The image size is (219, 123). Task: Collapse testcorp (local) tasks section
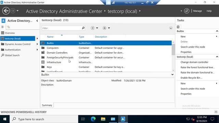click(217, 57)
